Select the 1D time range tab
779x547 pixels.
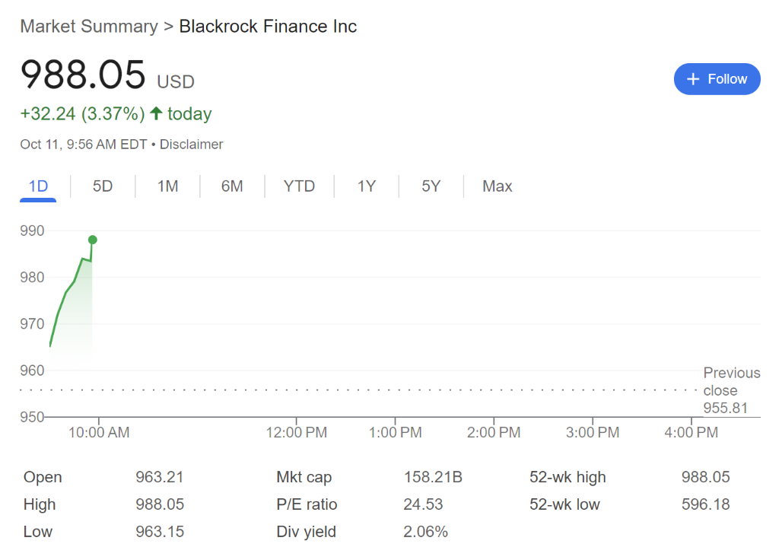pyautogui.click(x=38, y=186)
